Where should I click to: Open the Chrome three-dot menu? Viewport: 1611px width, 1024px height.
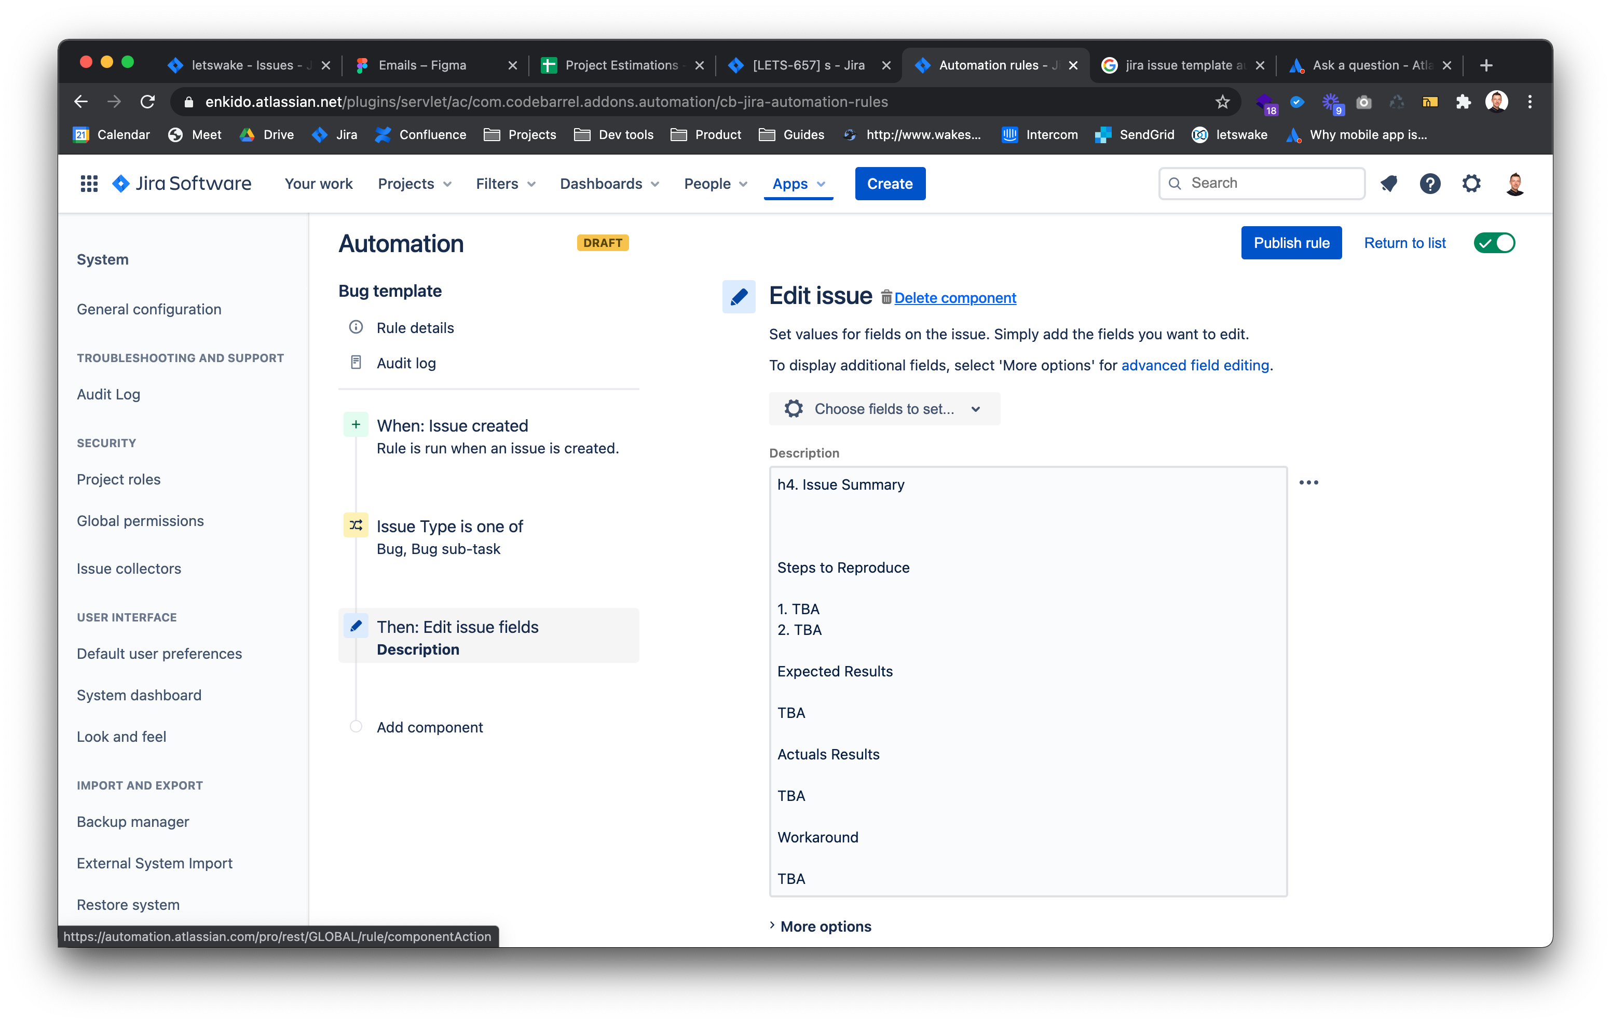1530,102
